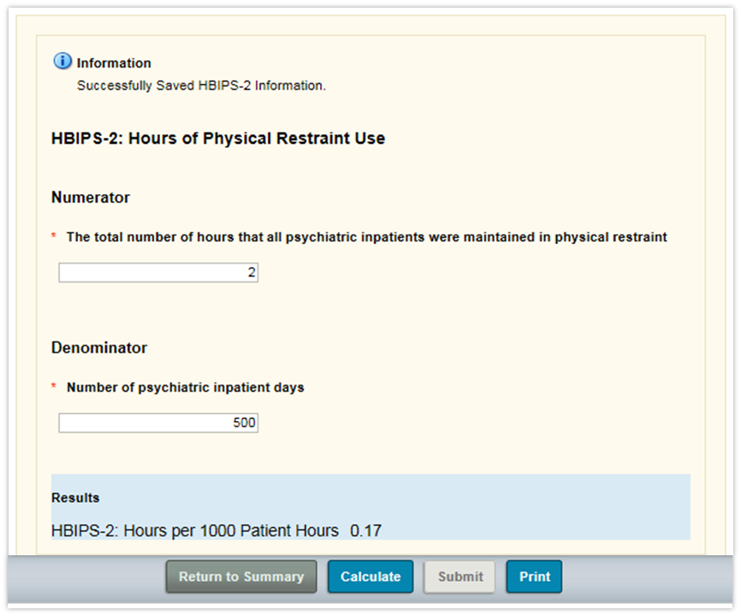
Task: Click the Successfully Saved HBIPS-2 message
Action: pyautogui.click(x=201, y=86)
